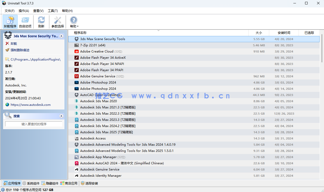The width and height of the screenshot is (324, 192).
Task: Click inside the 键入要查找的程序 search field
Action: 33,124
